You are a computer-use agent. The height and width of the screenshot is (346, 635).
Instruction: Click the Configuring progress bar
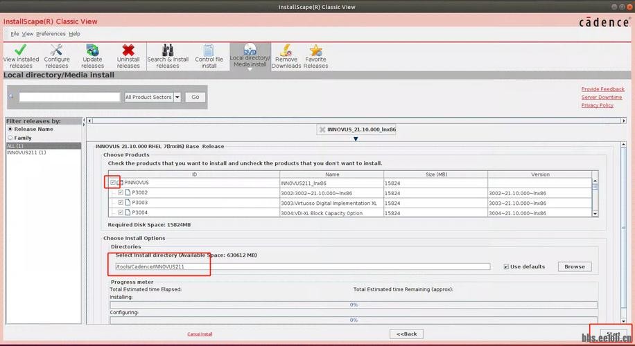pos(353,320)
